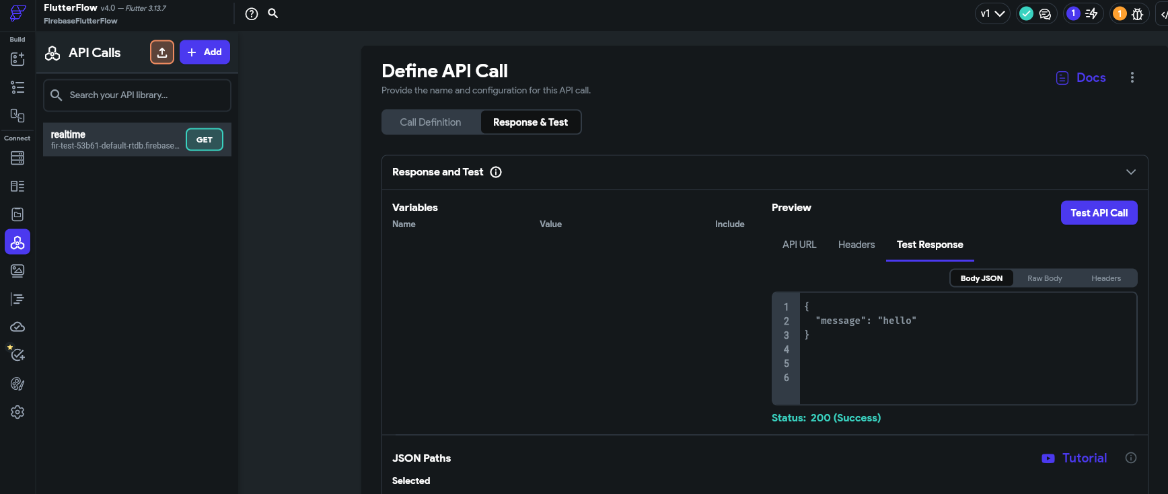Viewport: 1168px width, 494px height.
Task: Open the Cloud Functions icon in sidebar
Action: (17, 327)
